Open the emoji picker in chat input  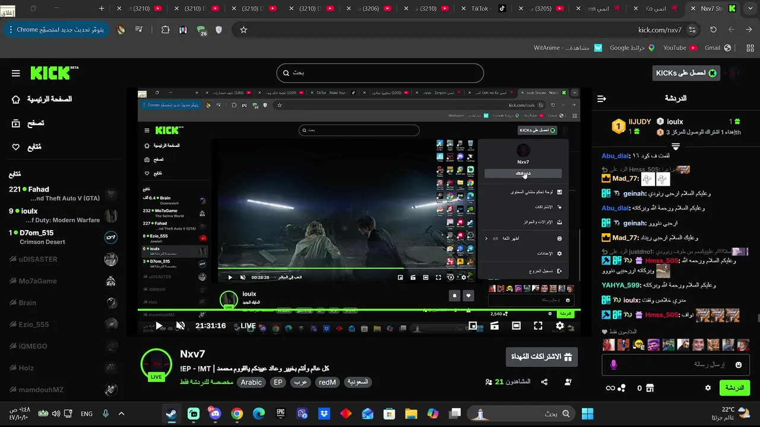click(739, 365)
